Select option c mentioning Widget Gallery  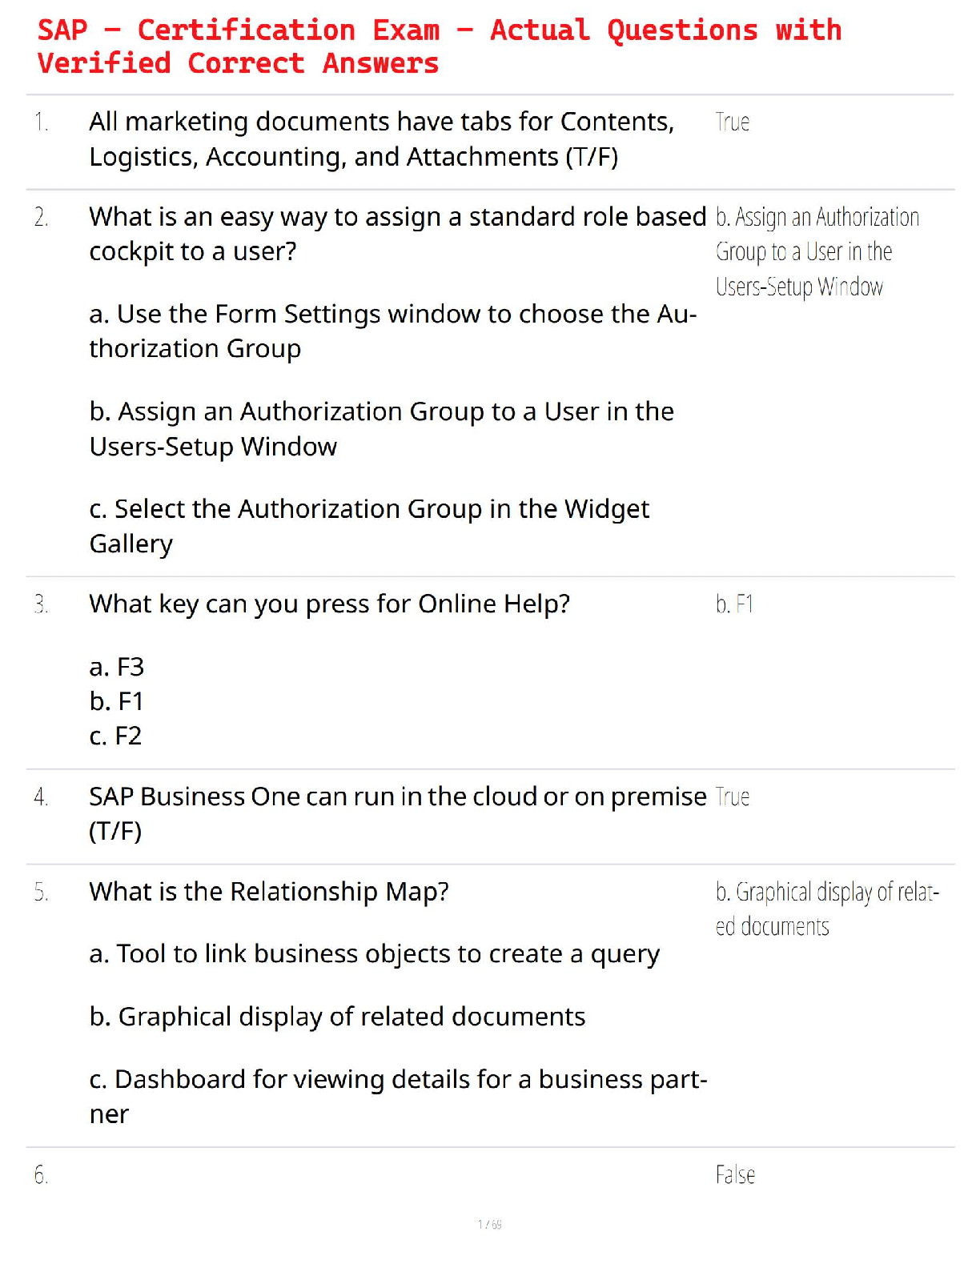(369, 526)
